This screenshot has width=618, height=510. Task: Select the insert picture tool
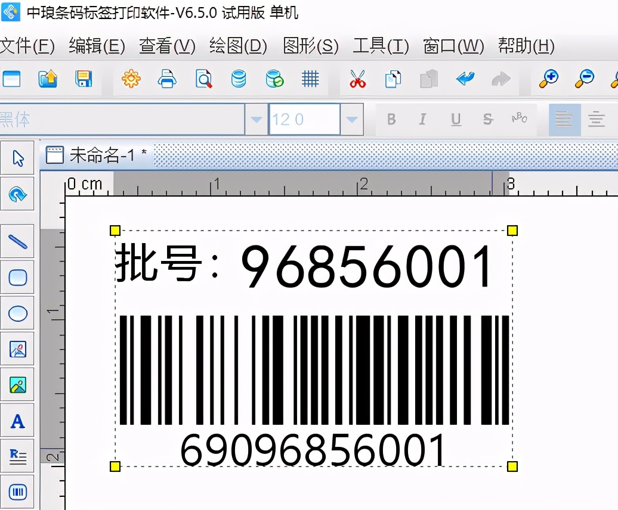pos(18,385)
